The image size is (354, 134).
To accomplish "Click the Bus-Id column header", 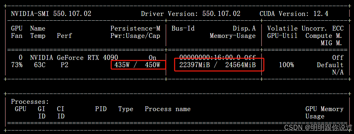I will 183,28.
